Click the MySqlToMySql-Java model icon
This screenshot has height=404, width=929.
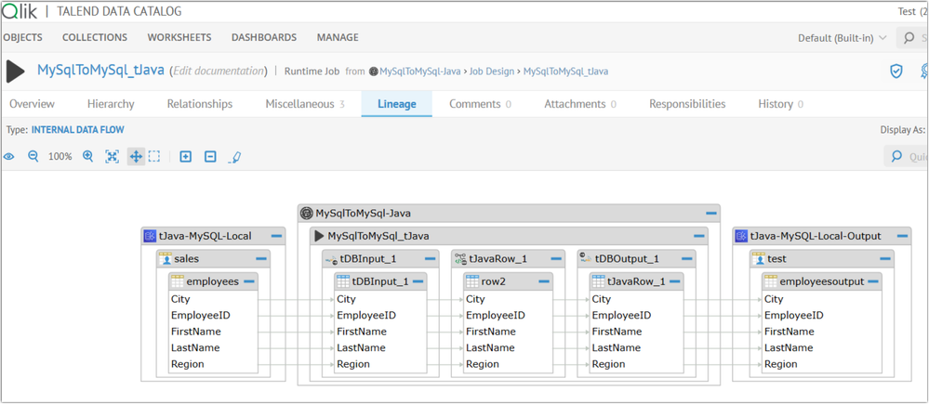pyautogui.click(x=306, y=213)
